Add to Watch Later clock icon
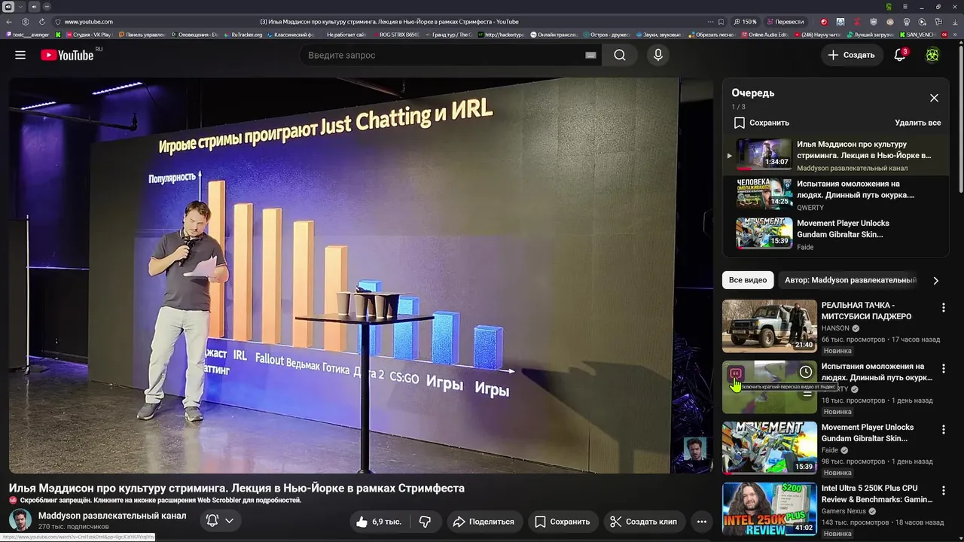This screenshot has height=542, width=964. click(x=806, y=372)
